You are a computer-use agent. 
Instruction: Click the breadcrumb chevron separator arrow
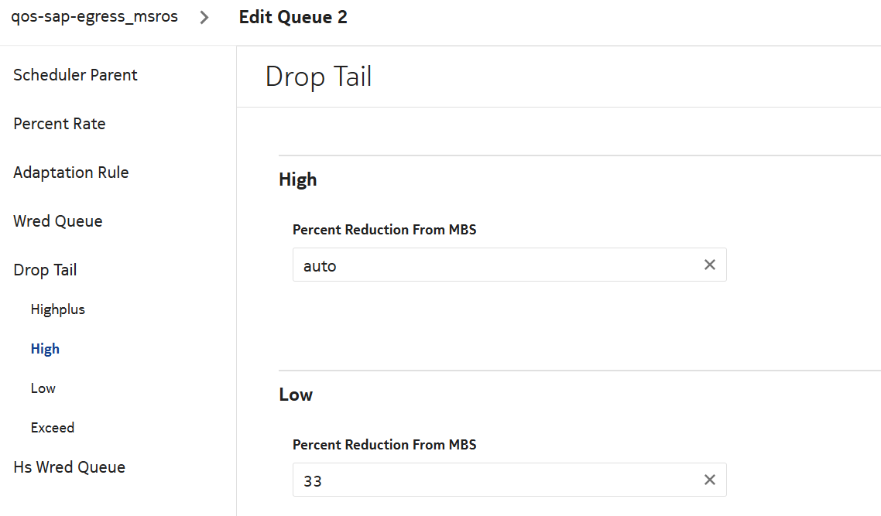tap(204, 18)
